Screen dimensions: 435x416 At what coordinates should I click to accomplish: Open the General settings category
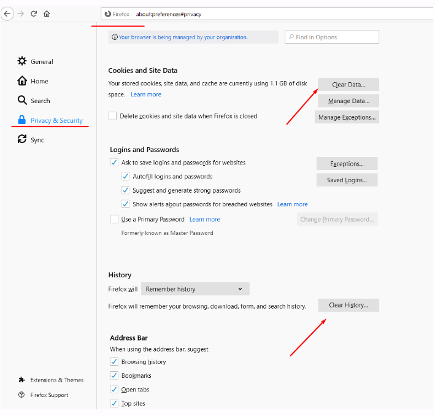42,61
